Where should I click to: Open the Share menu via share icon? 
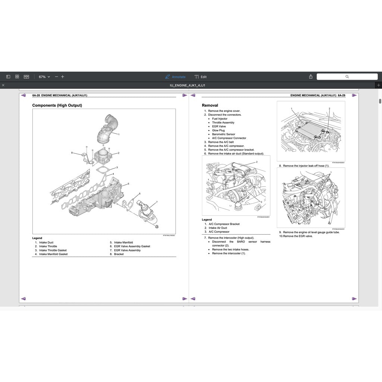310,76
